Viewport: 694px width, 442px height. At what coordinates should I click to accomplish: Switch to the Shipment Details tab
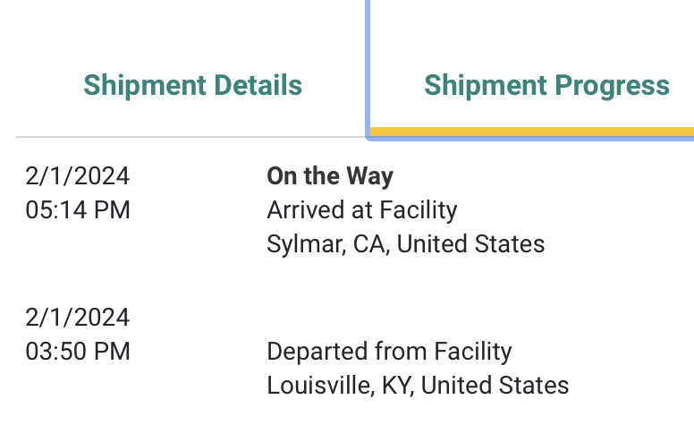point(192,86)
